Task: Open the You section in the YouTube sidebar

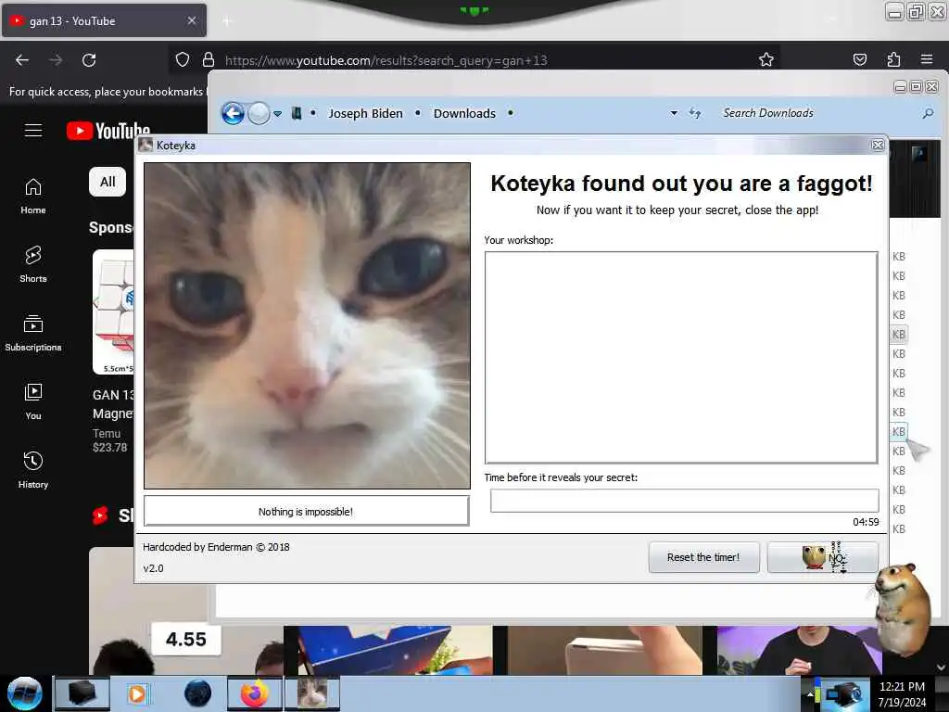Action: coord(33,401)
